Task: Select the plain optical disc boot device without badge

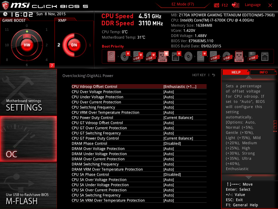Action: [188, 57]
